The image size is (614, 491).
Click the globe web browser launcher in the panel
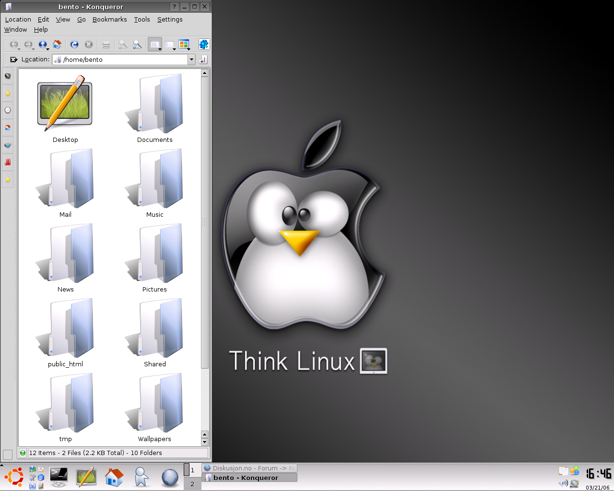[170, 478]
